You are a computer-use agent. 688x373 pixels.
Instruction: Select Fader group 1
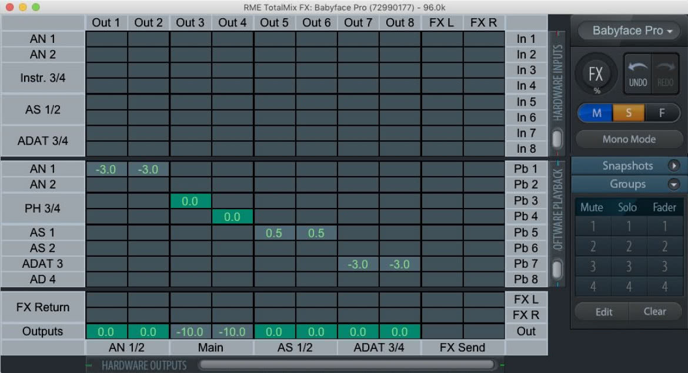[664, 226]
